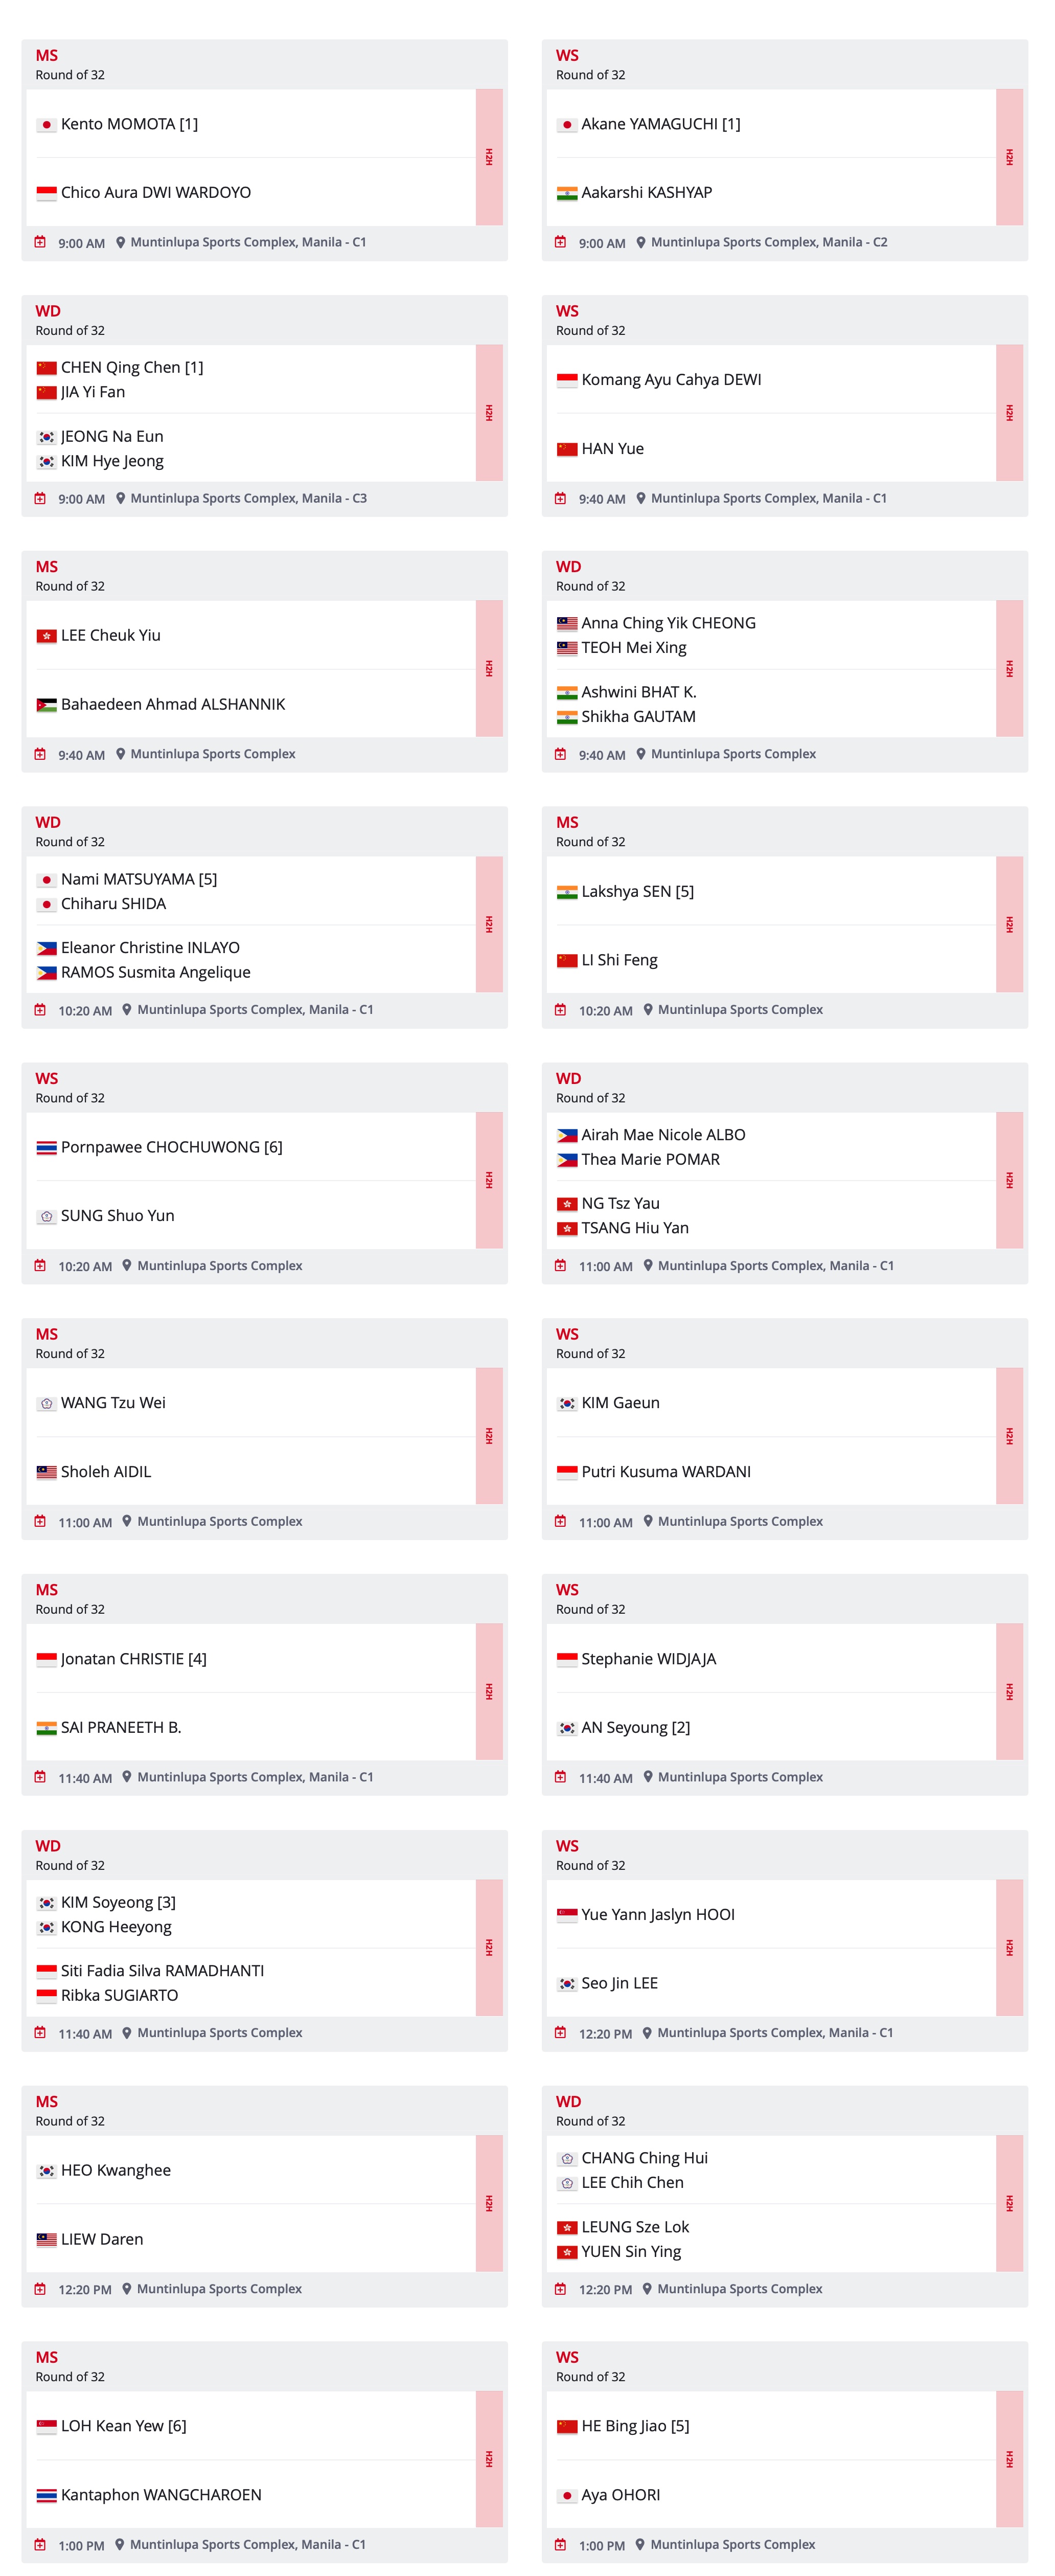The height and width of the screenshot is (2576, 1055).
Task: Open H2H for He Bing Jiao vs Ohori
Action: coord(1009,2459)
